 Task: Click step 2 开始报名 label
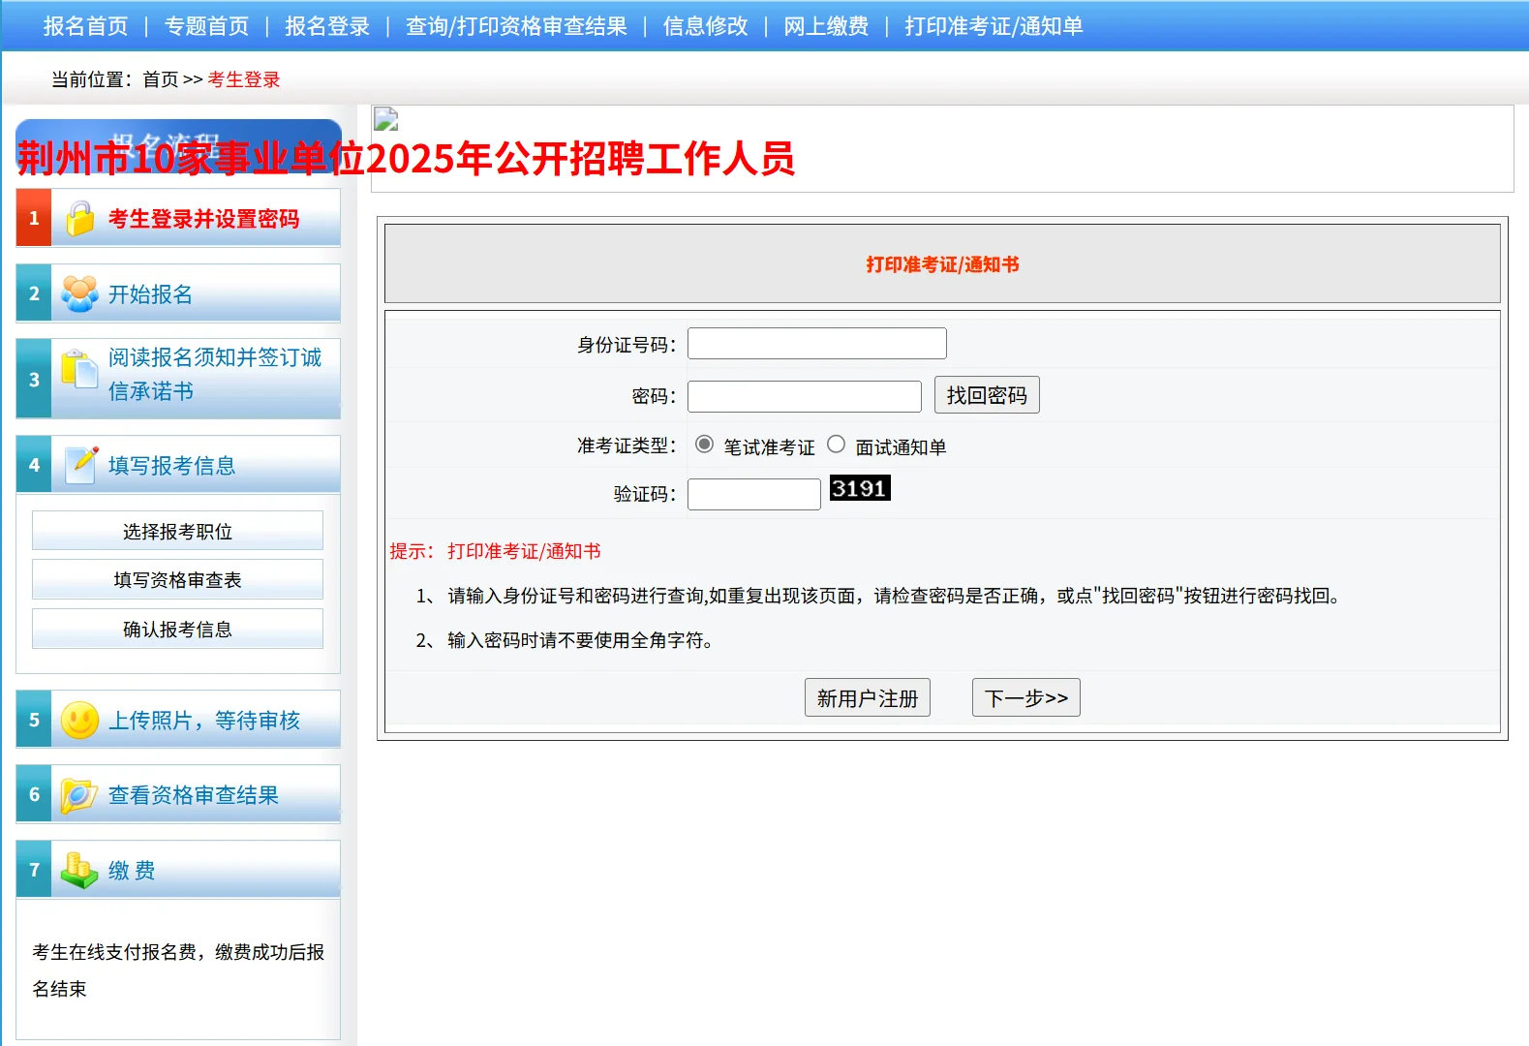[150, 294]
